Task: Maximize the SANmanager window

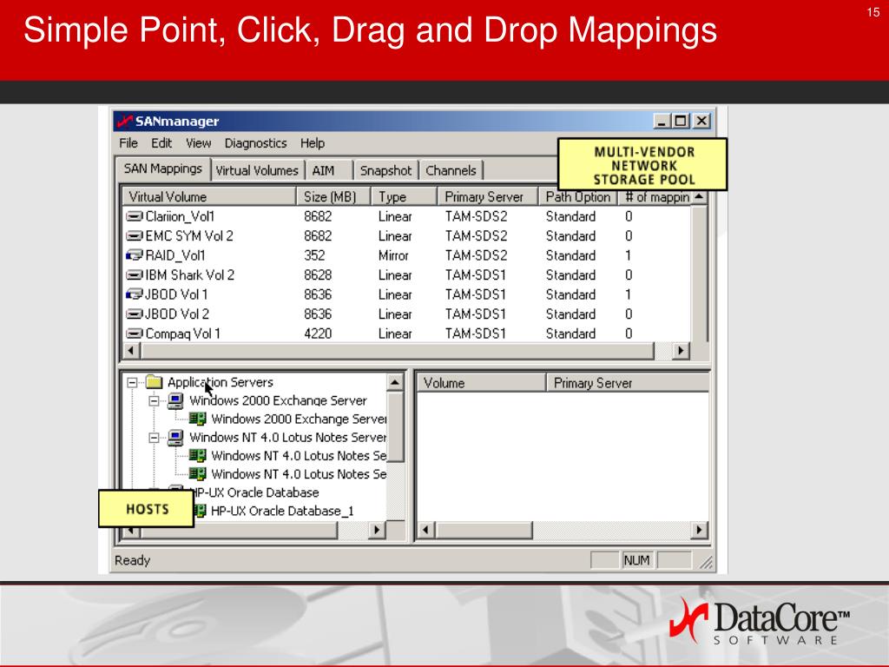Action: pyautogui.click(x=681, y=121)
